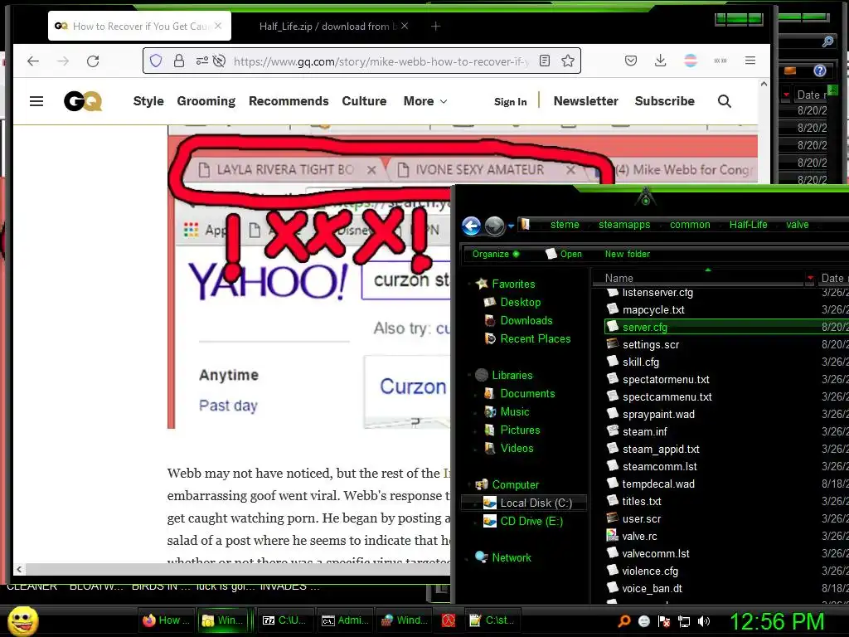This screenshot has height=637, width=849.
Task: Open Documents library
Action: click(x=526, y=394)
